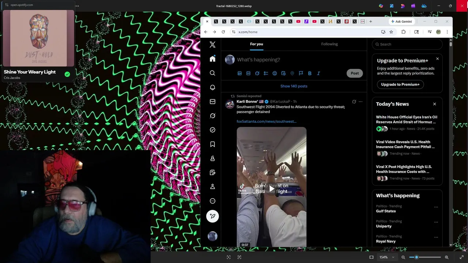Zoom out using Photos magnifier minus
The image size is (468, 263).
(x=403, y=257)
